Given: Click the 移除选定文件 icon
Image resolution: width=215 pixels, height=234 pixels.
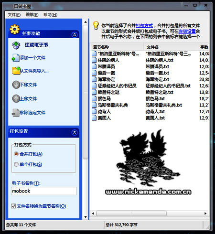Looking at the screenshot, I should point(16,113).
